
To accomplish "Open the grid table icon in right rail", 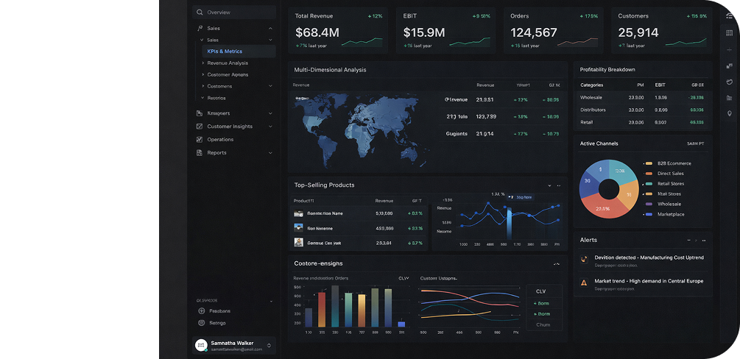I will pyautogui.click(x=729, y=33).
